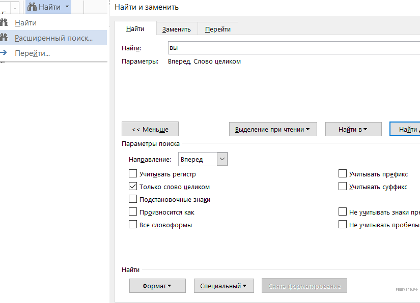Open the dropdown arrow beside Найти in the ribbon

coord(67,7)
